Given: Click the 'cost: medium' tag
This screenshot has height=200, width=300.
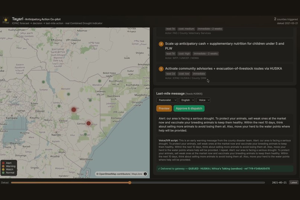Looking at the screenshot, I should (186, 29).
